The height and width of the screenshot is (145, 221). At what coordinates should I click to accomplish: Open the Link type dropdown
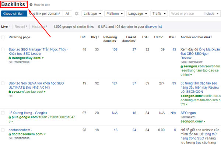tap(92, 14)
